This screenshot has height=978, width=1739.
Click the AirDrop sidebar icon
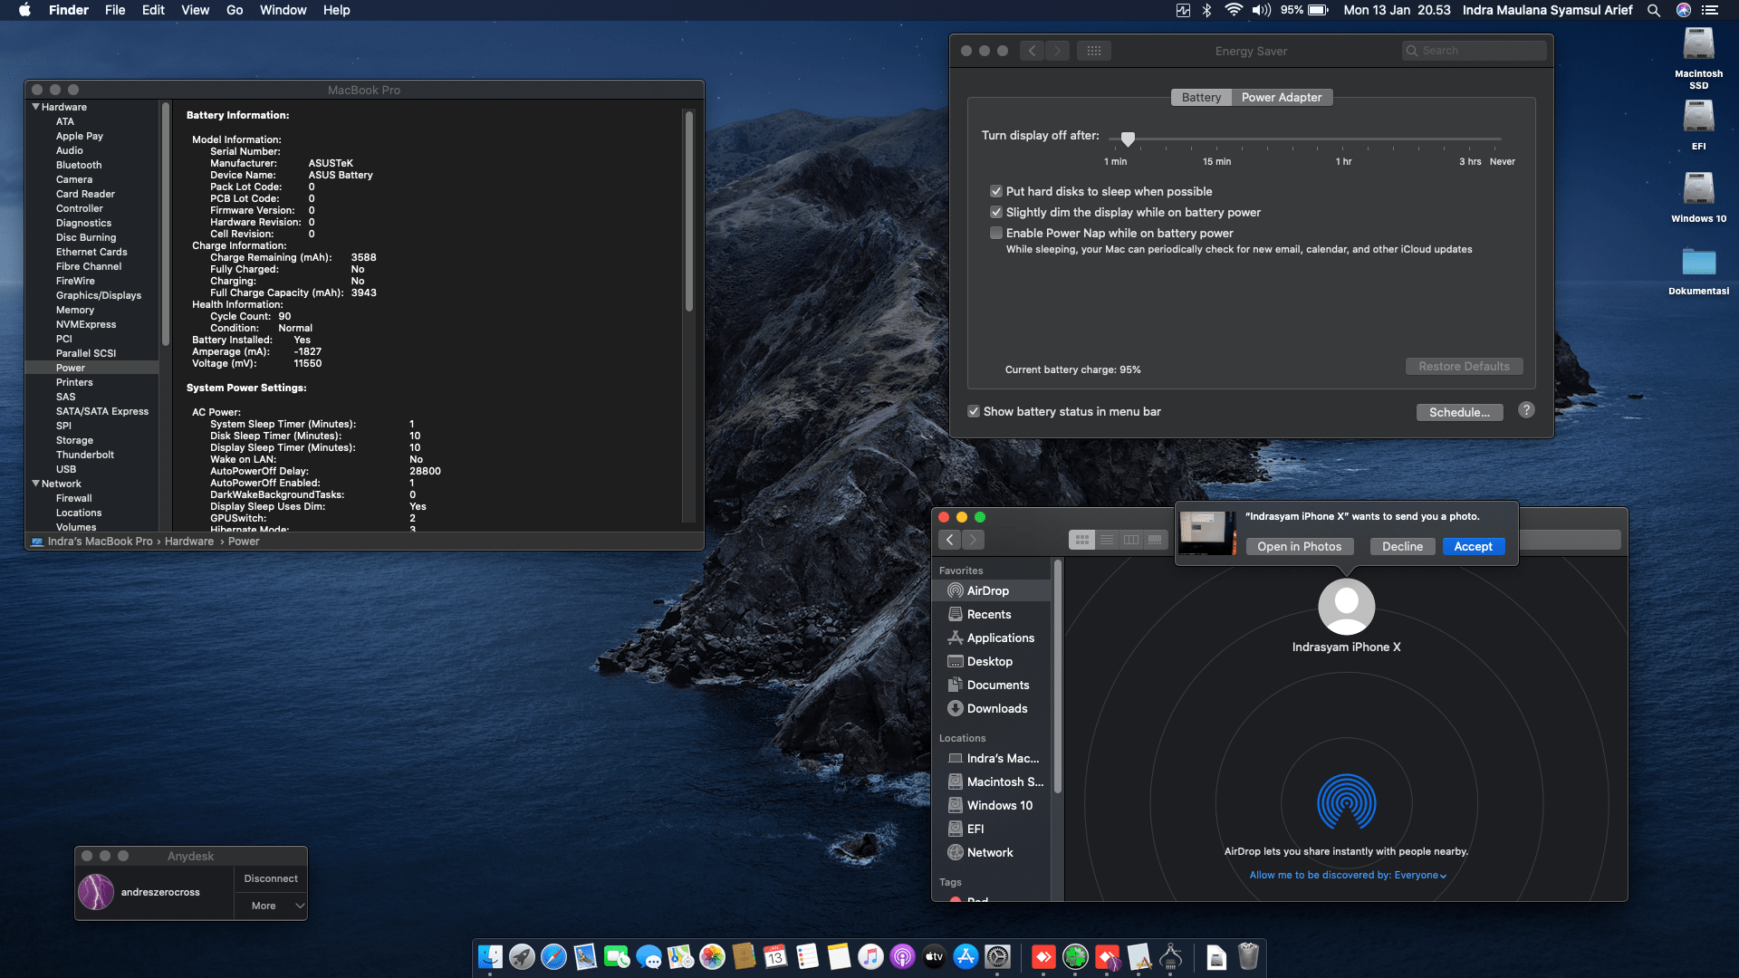tap(955, 590)
